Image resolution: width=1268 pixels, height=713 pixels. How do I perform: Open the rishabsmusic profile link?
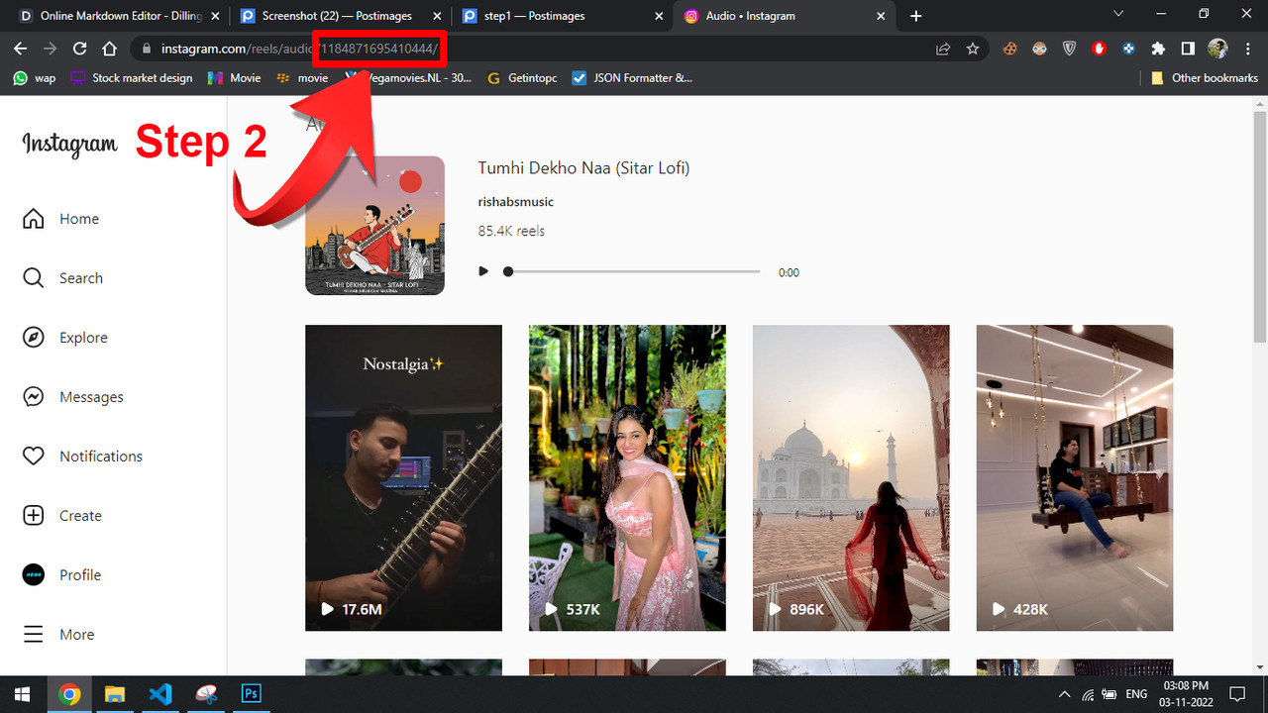pyautogui.click(x=515, y=202)
